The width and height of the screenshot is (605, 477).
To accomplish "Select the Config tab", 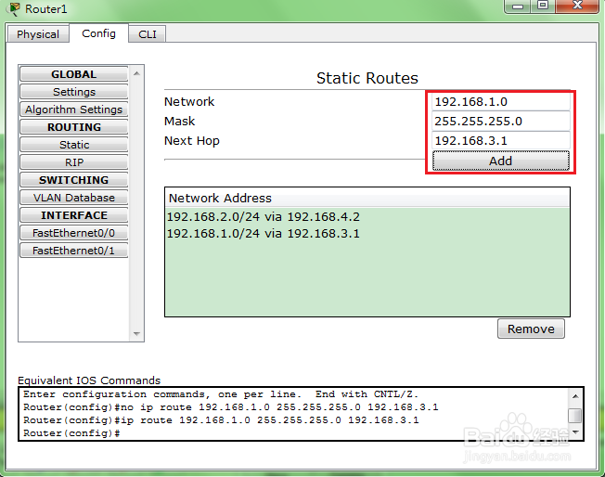I will tap(98, 33).
